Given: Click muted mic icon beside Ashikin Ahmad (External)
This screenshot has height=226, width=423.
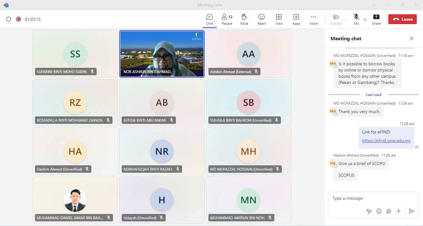Looking at the screenshot, I should click(256, 72).
